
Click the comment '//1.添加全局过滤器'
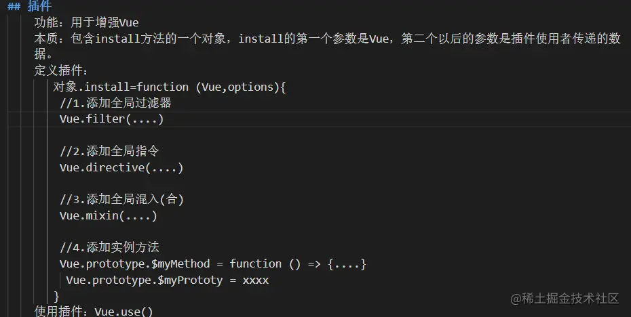115,103
